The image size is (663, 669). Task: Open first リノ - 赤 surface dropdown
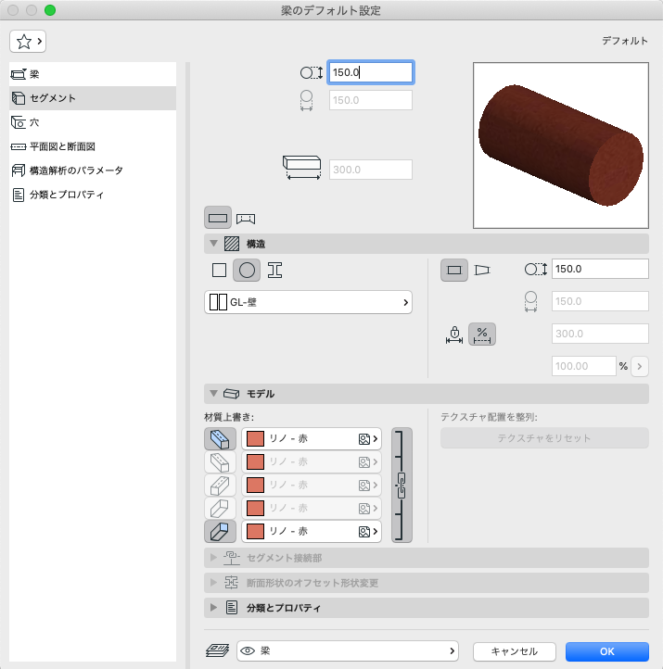(312, 438)
